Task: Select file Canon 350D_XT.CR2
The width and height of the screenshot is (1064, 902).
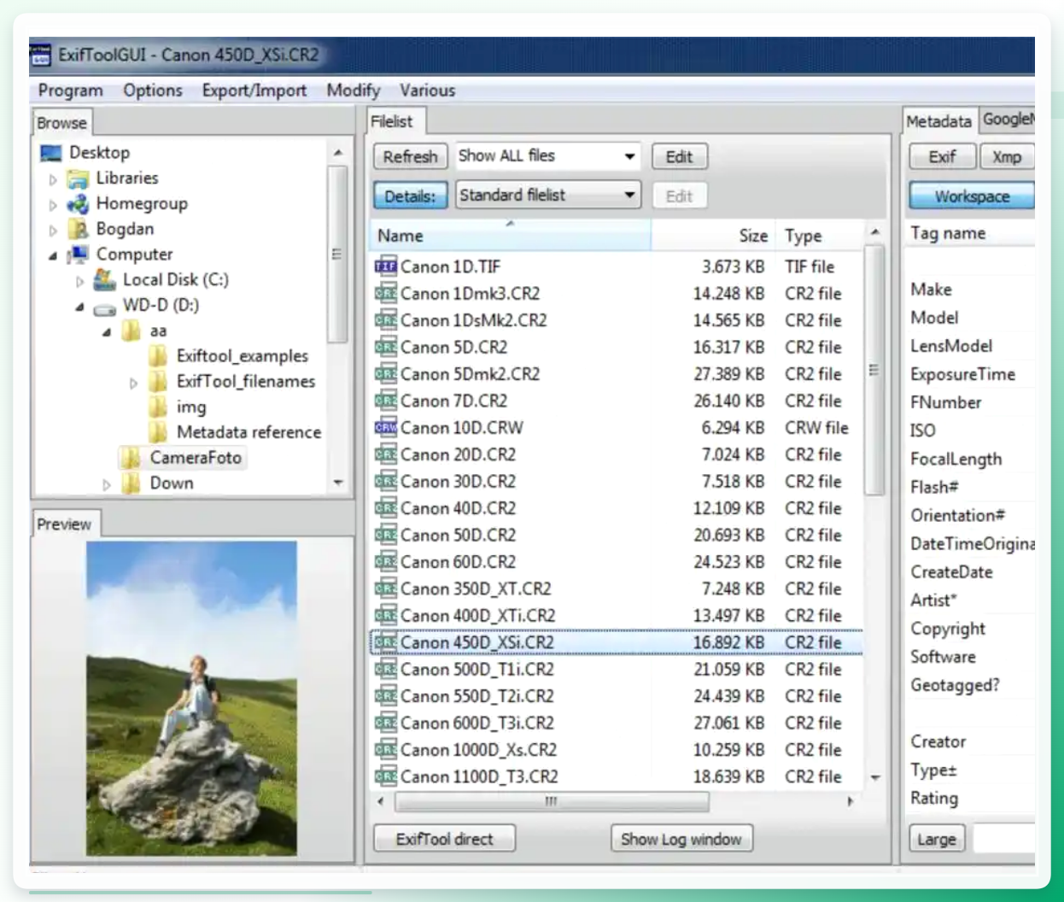Action: tap(617, 589)
